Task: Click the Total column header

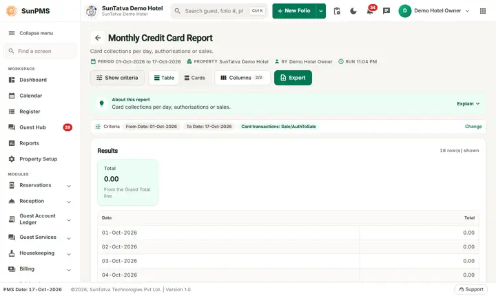Action: (469, 218)
